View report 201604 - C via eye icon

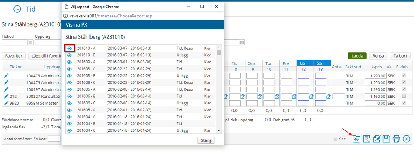click(69, 130)
